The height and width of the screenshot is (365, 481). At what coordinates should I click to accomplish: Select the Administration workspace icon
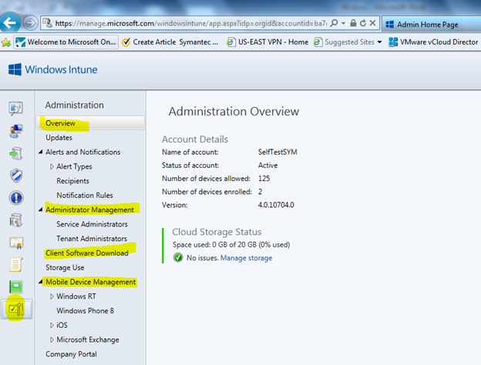click(x=16, y=310)
